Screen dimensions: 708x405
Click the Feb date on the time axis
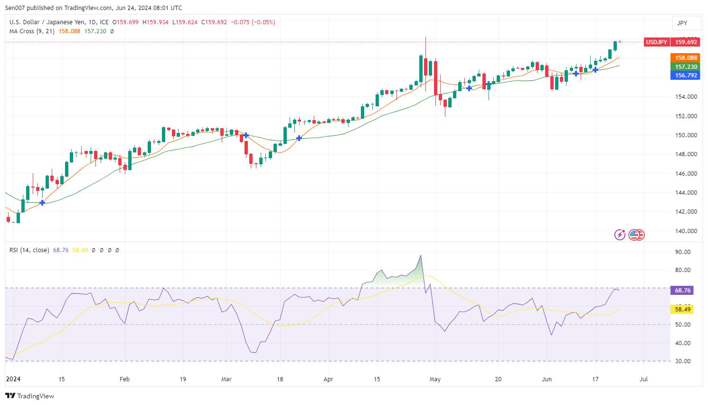[x=124, y=379]
